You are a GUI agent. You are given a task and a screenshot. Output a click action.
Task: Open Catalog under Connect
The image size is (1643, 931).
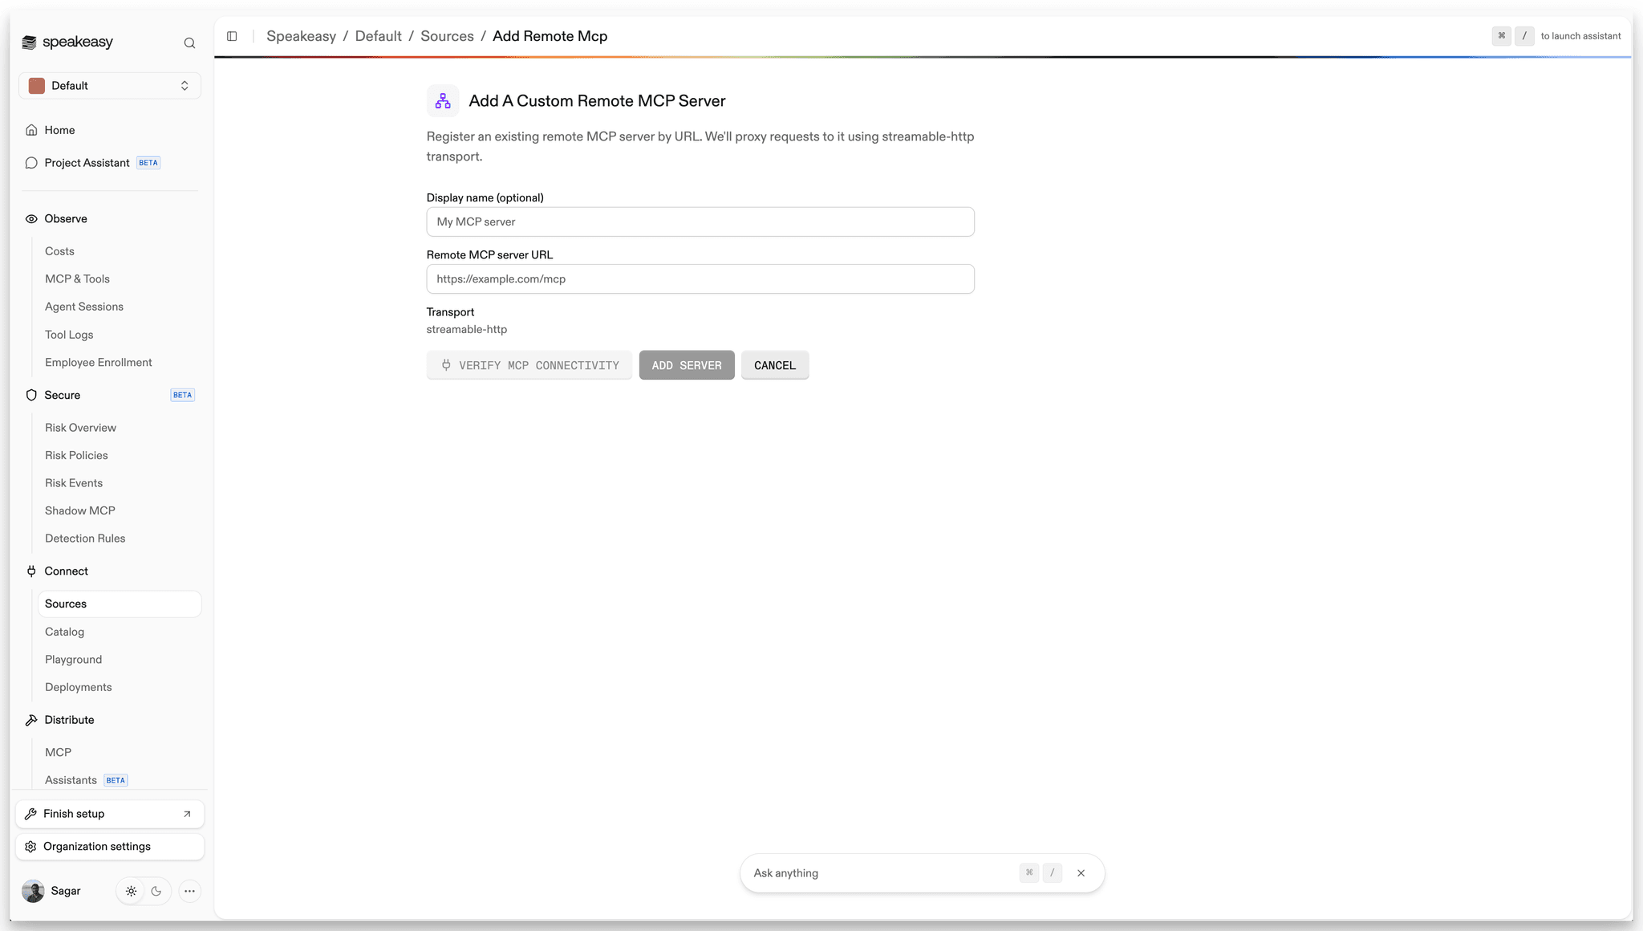(64, 632)
